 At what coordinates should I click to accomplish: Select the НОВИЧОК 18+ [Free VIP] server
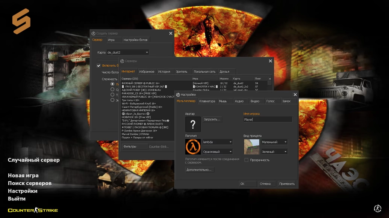click(x=148, y=117)
